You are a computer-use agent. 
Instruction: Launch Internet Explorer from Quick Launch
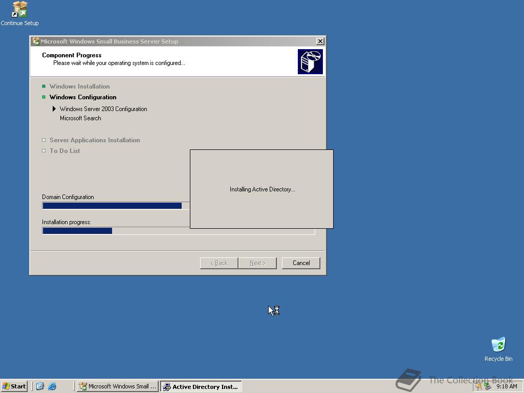[52, 386]
